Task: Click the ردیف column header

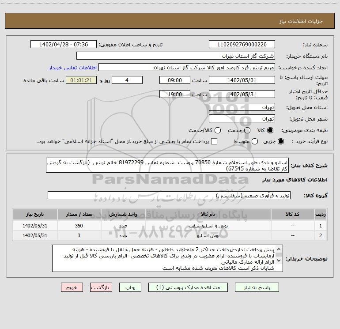Action: (x=321, y=214)
